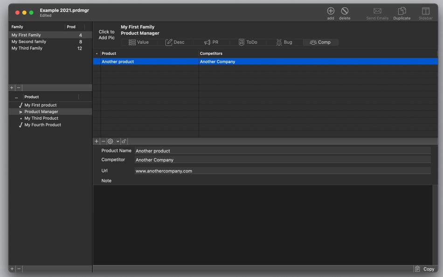This screenshot has height=277, width=443.
Task: Remove the competitor row with minus button
Action: point(104,141)
